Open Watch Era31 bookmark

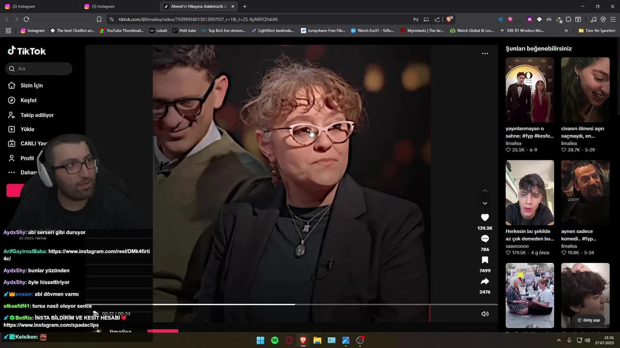372,30
